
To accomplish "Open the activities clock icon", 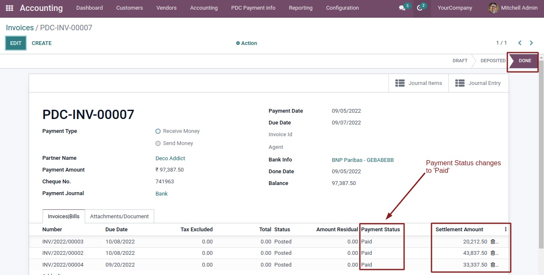I will tap(420, 8).
